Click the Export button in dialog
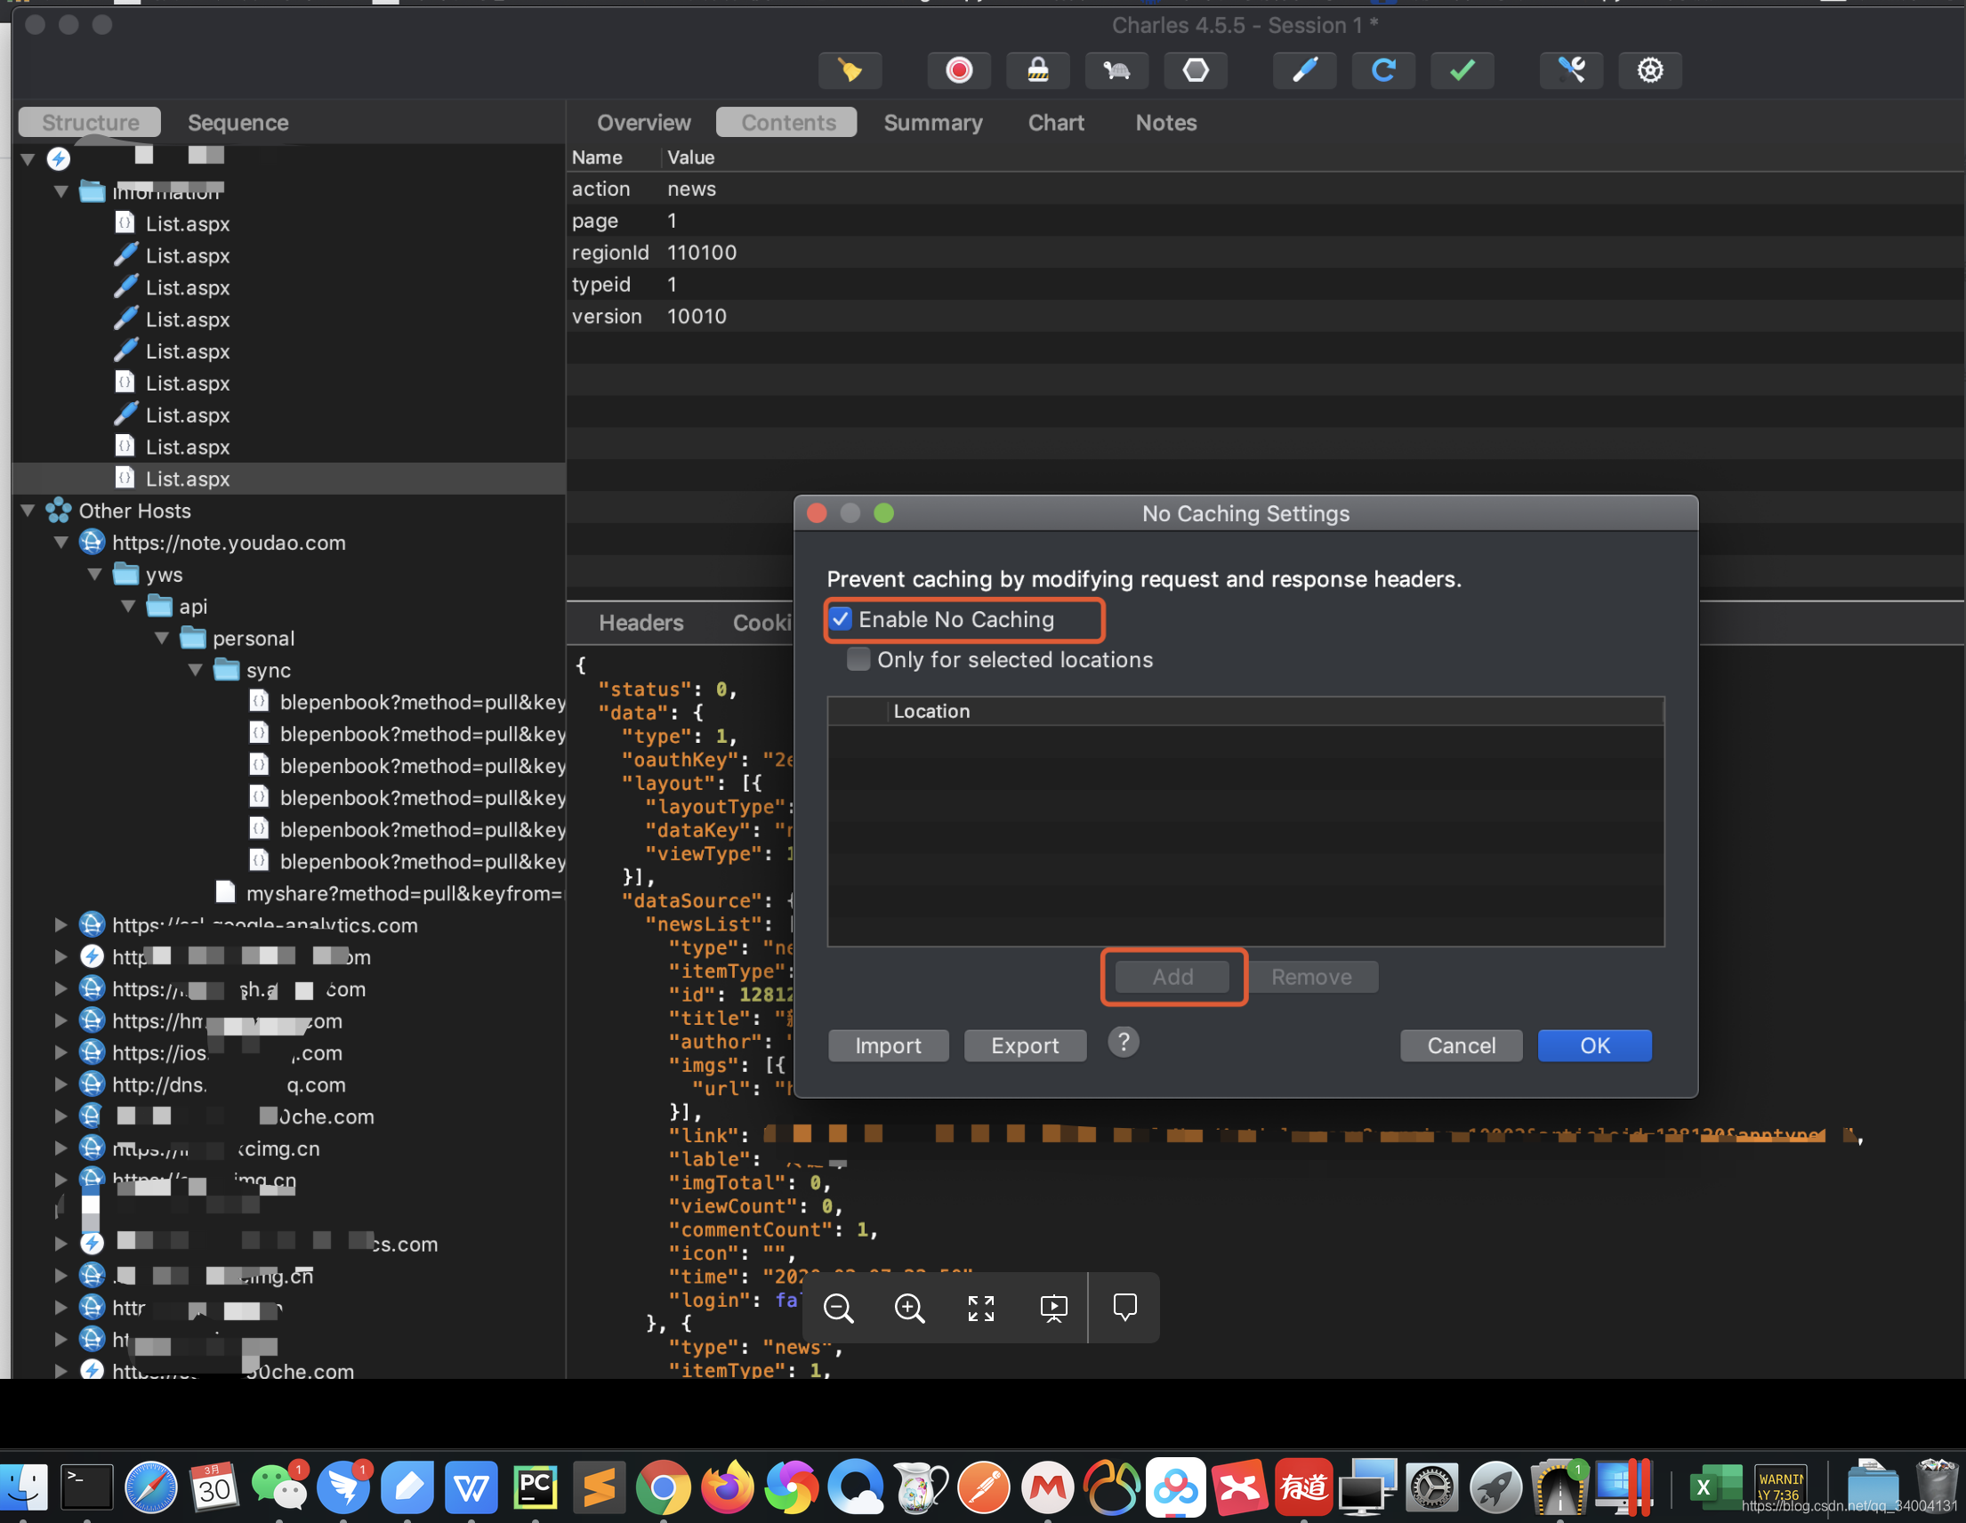 tap(1025, 1045)
